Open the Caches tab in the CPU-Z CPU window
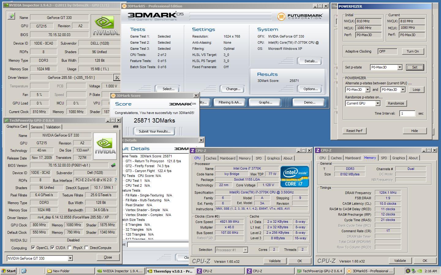 click(x=211, y=158)
